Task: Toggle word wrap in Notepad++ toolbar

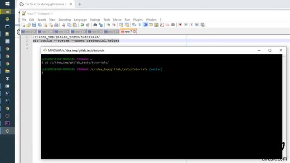Action: point(134,25)
